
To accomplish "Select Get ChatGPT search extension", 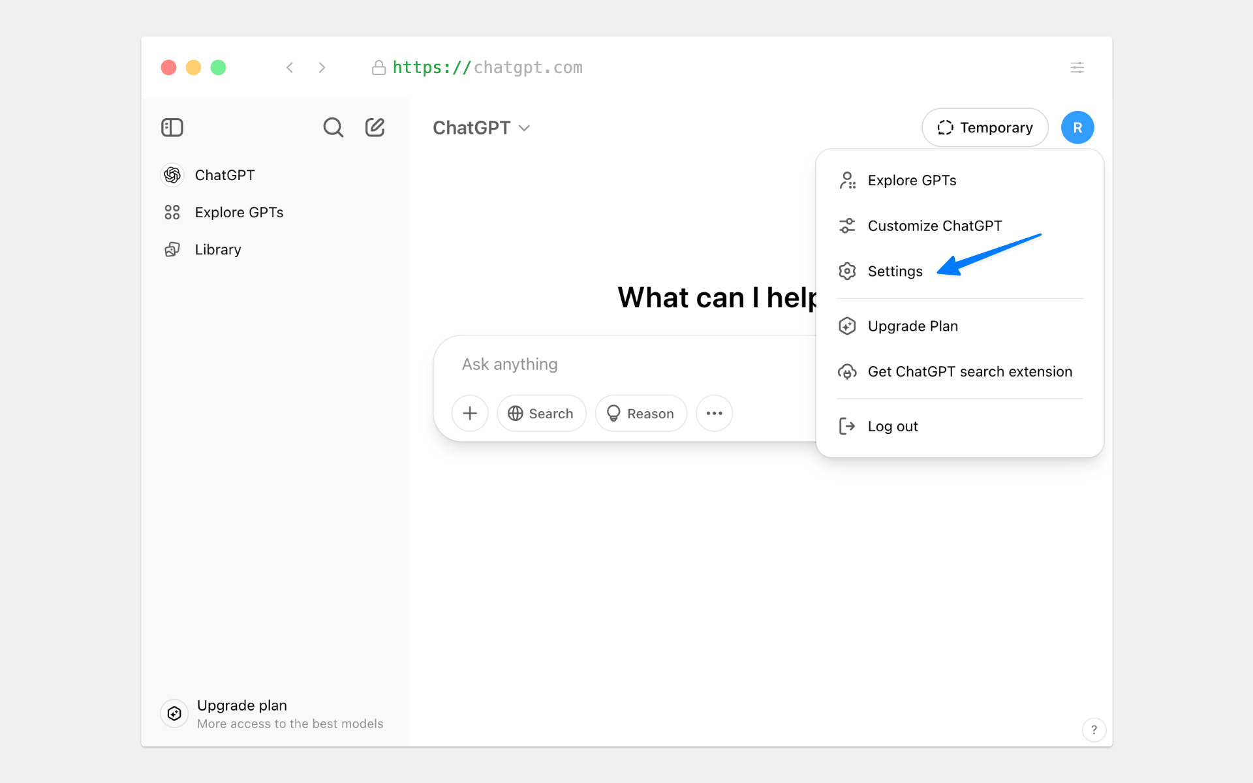I will pyautogui.click(x=969, y=372).
